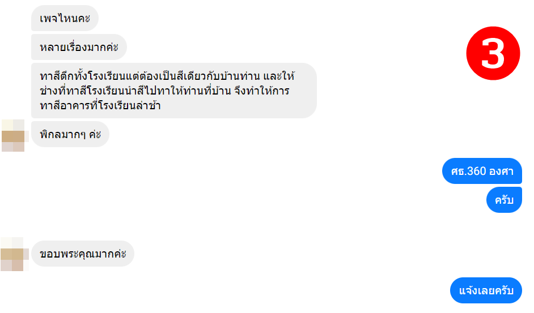Click the blurred avatar beside "ขอบพระคุณมากค่ะ"

[x=14, y=253]
